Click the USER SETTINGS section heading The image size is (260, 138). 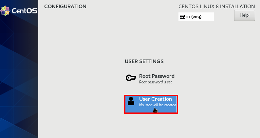pos(144,61)
